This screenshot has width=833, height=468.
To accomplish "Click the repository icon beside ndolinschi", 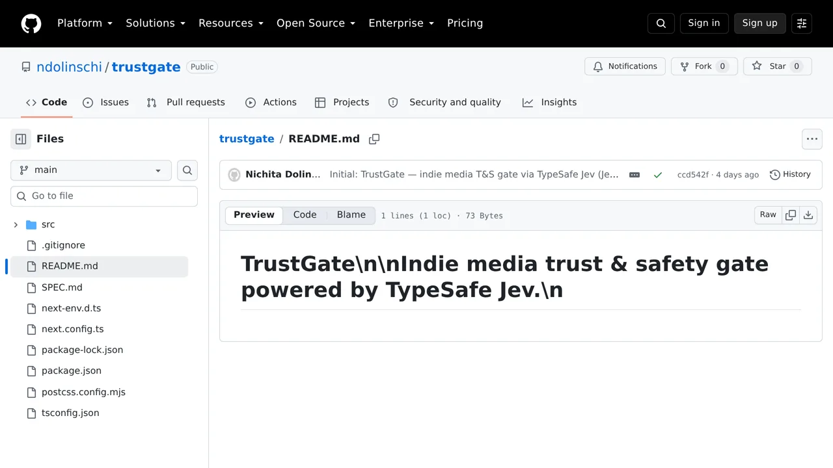I will coord(26,67).
